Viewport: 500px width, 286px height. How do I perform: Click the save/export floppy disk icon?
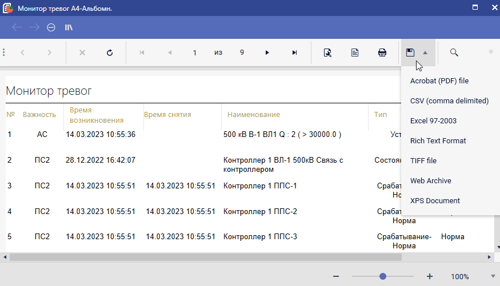tap(410, 53)
